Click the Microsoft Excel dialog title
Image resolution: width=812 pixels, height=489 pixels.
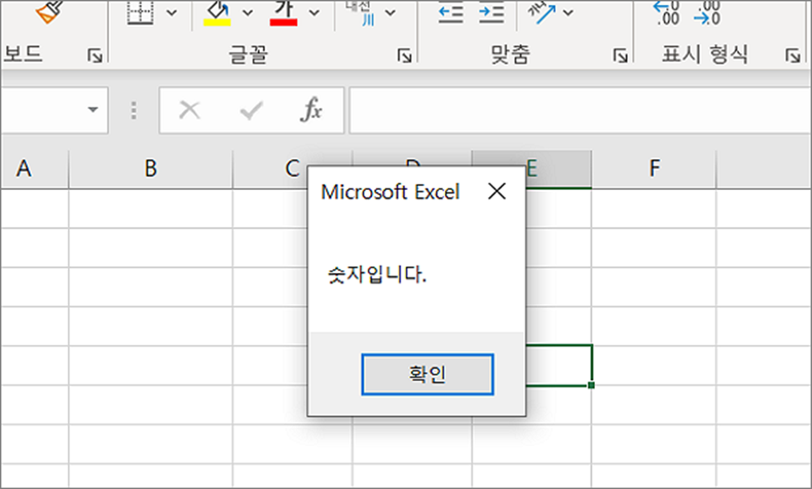390,192
